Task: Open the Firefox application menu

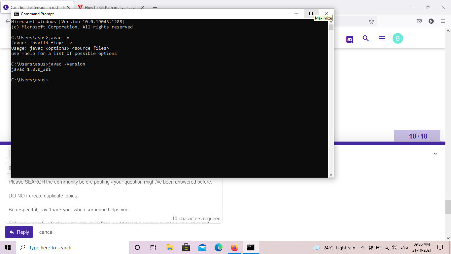Action: coord(443,21)
